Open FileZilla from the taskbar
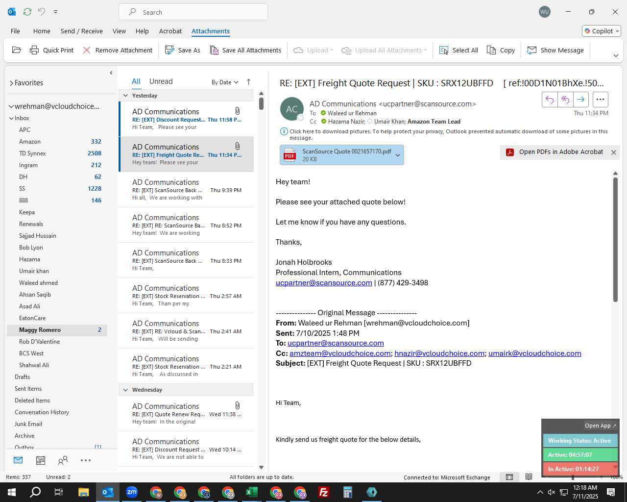Screen dimensions: 627x502 [324, 492]
